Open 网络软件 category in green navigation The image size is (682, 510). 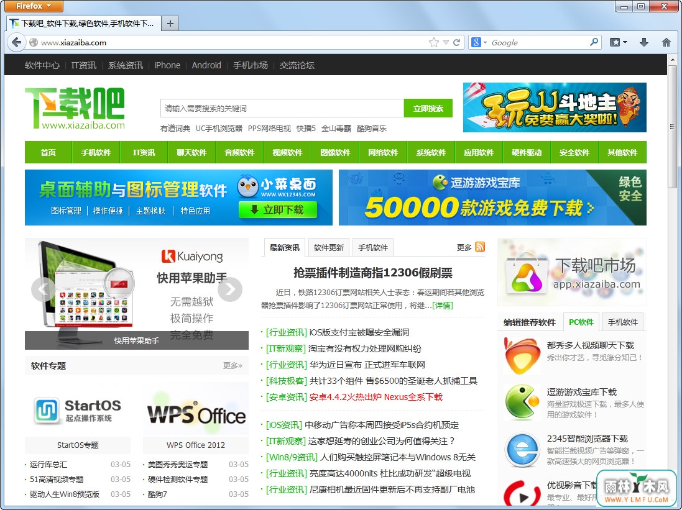383,152
